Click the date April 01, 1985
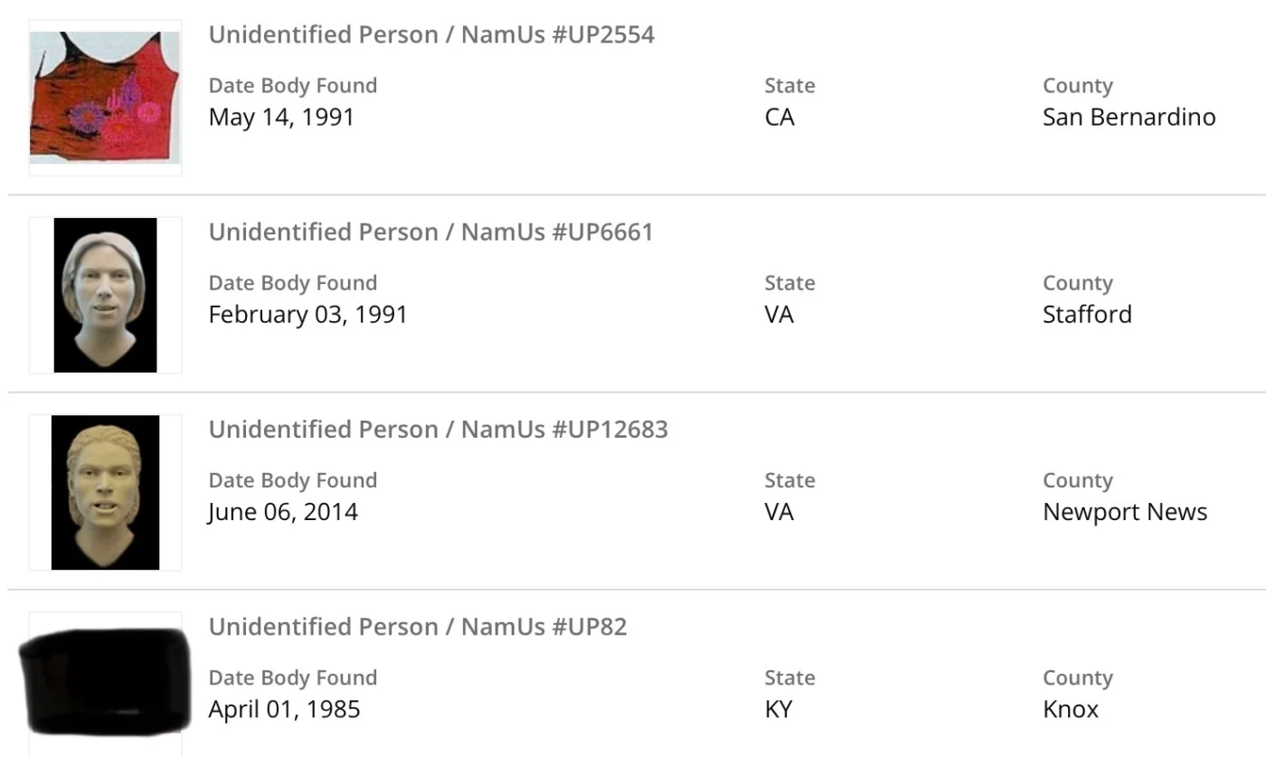 tap(284, 709)
